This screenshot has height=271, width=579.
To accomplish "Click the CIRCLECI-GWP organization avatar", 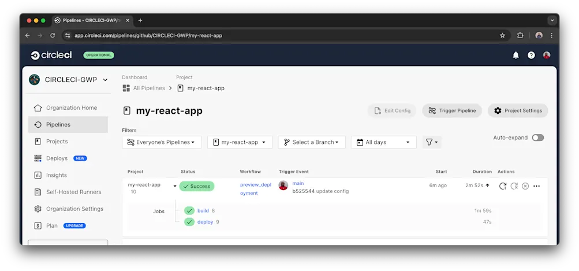I will [x=34, y=80].
